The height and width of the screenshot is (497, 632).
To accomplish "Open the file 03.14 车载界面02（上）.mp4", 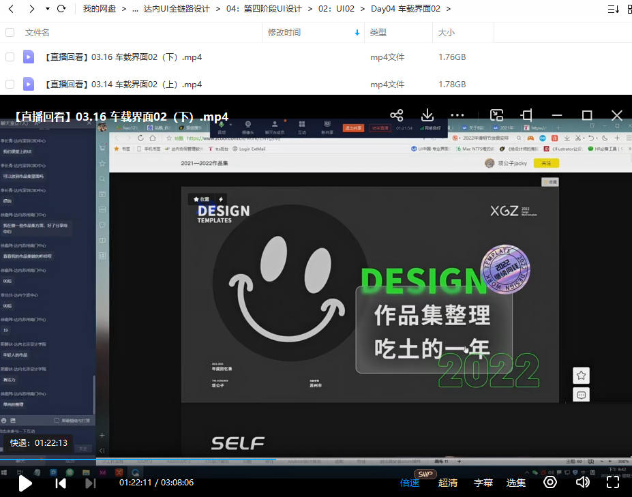I will 123,85.
